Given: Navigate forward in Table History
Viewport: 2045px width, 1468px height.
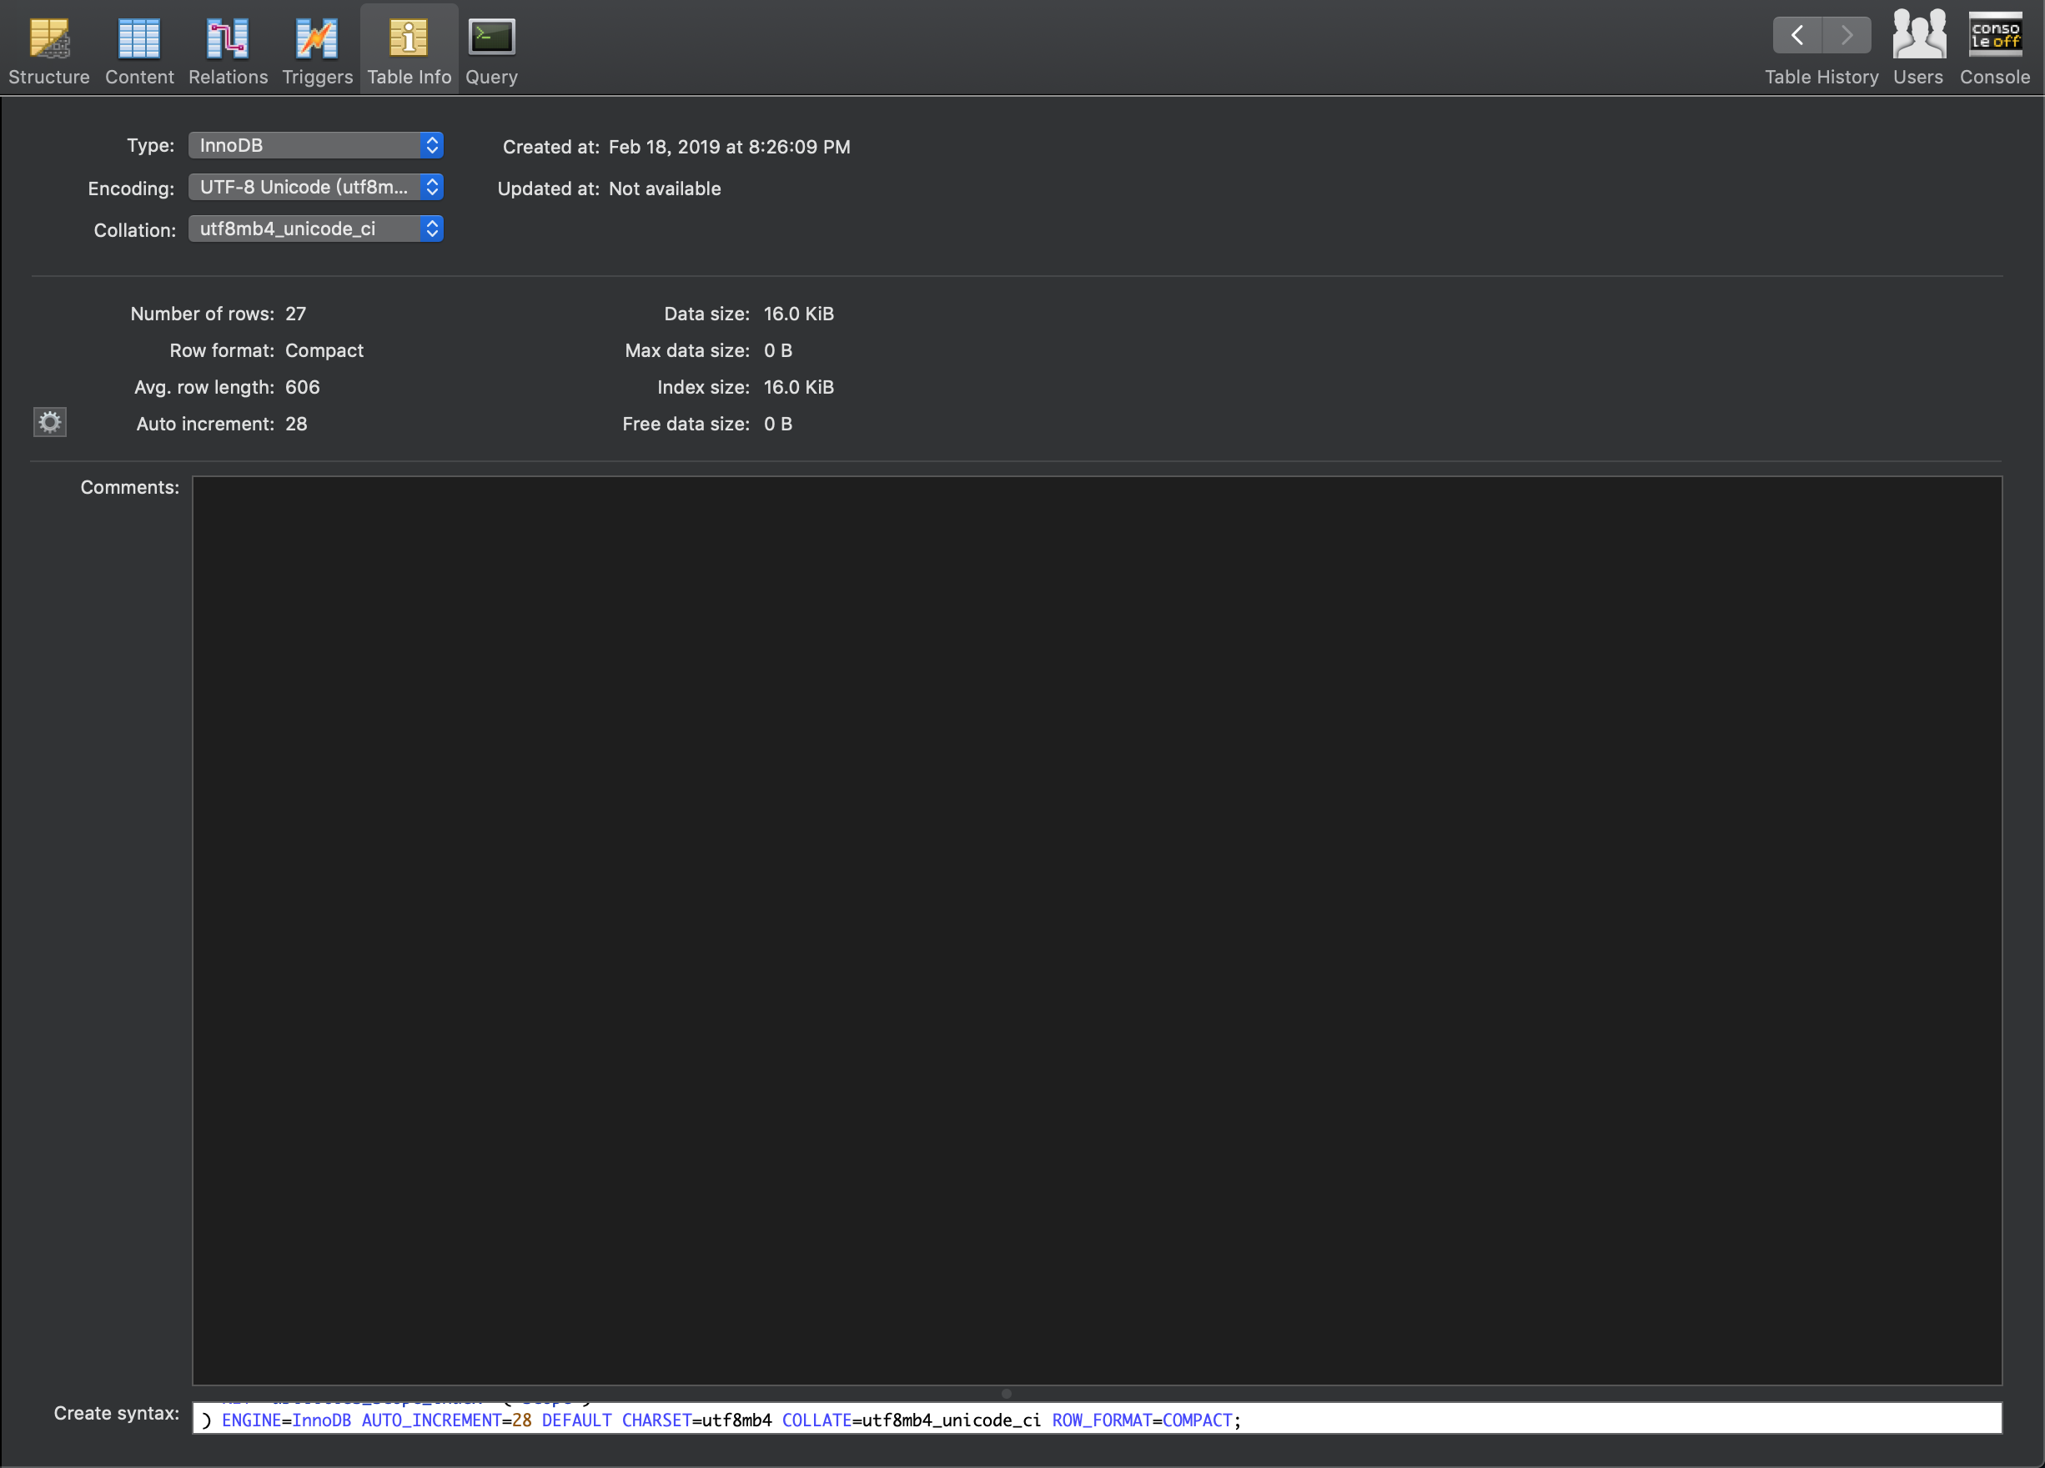Looking at the screenshot, I should pos(1847,35).
